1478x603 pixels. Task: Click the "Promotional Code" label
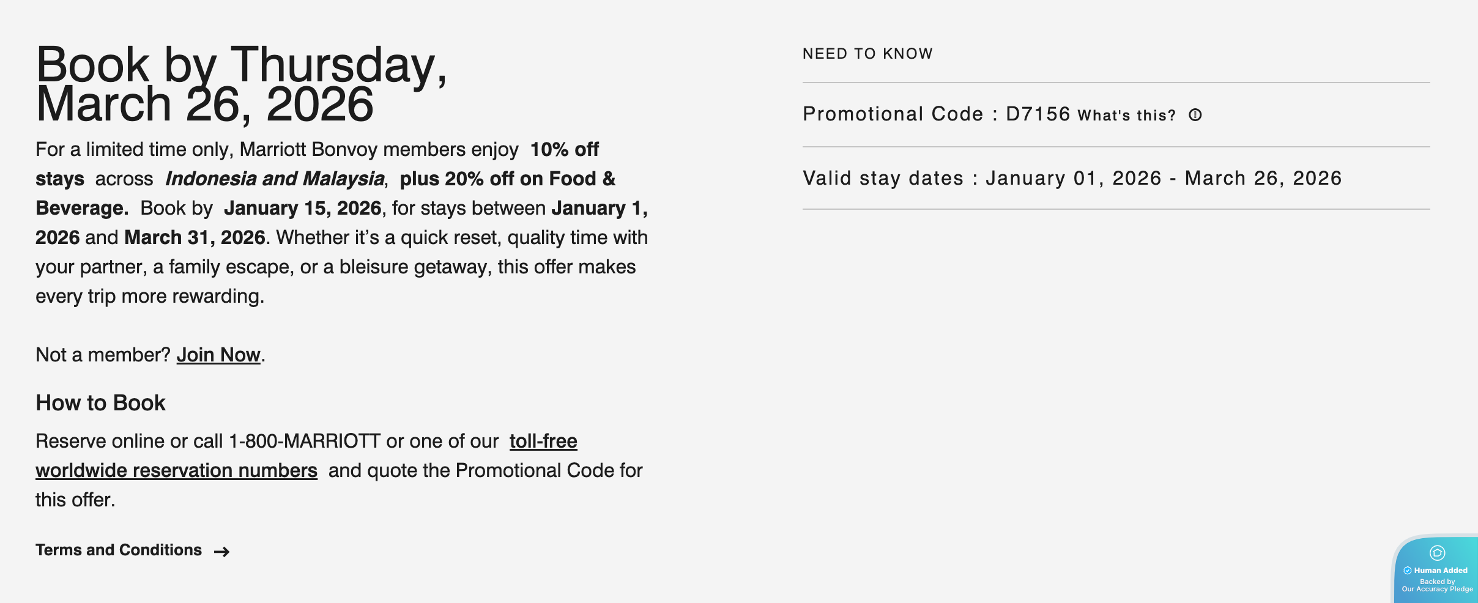coord(893,114)
